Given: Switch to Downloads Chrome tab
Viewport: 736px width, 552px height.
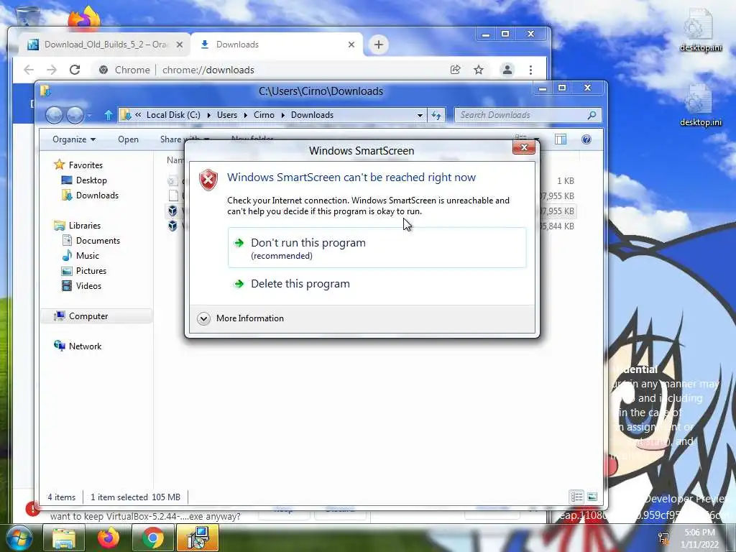Looking at the screenshot, I should (277, 45).
